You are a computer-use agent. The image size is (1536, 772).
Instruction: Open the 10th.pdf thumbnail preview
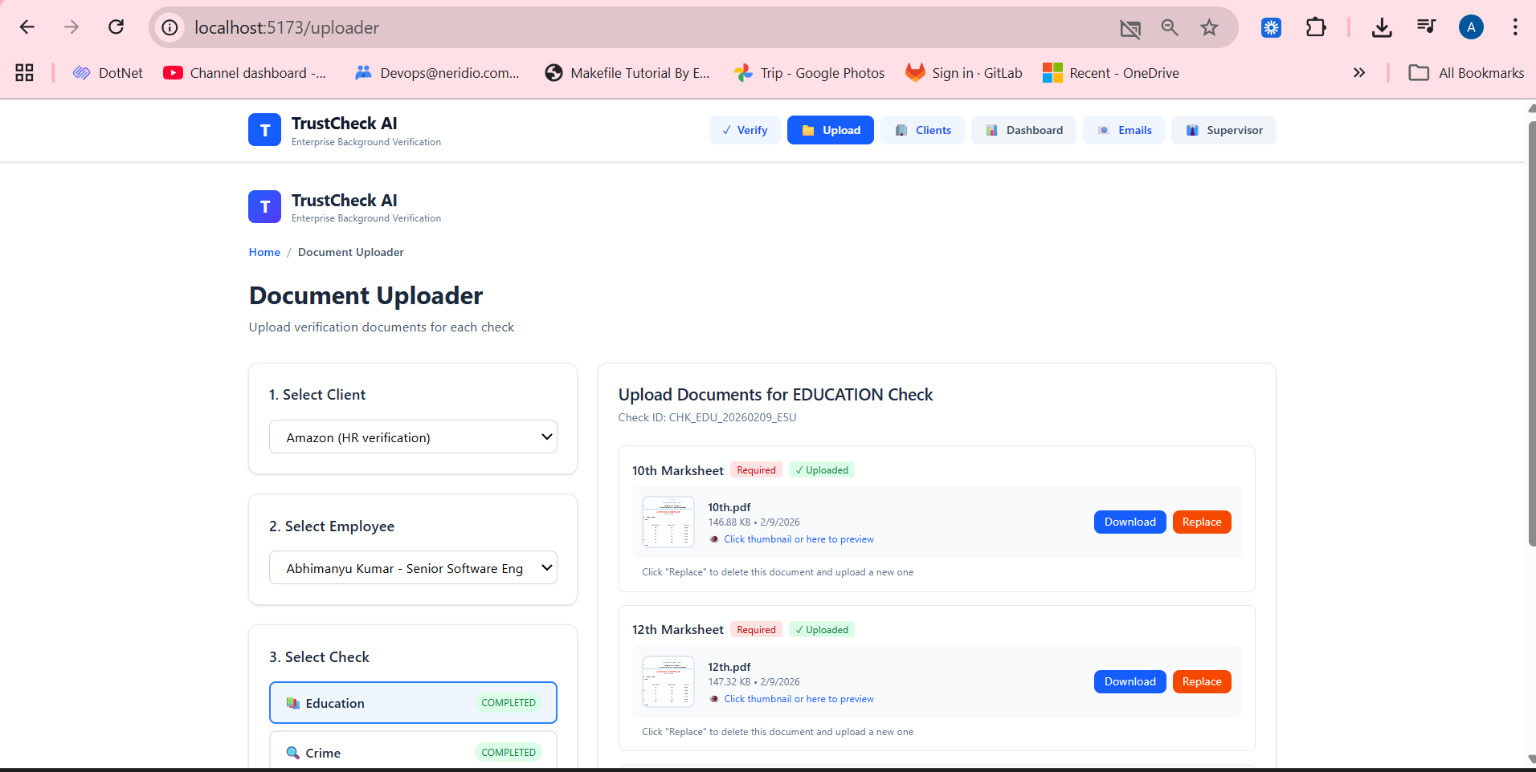click(x=668, y=522)
